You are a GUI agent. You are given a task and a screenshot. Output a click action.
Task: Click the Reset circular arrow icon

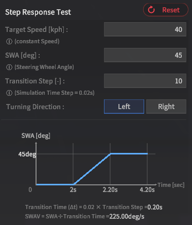click(151, 10)
